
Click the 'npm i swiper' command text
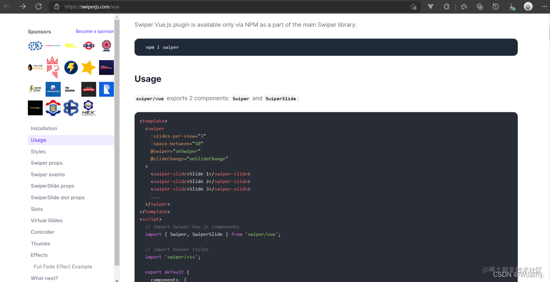pos(162,47)
